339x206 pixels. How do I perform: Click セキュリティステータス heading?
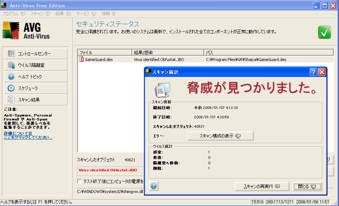click(x=107, y=24)
